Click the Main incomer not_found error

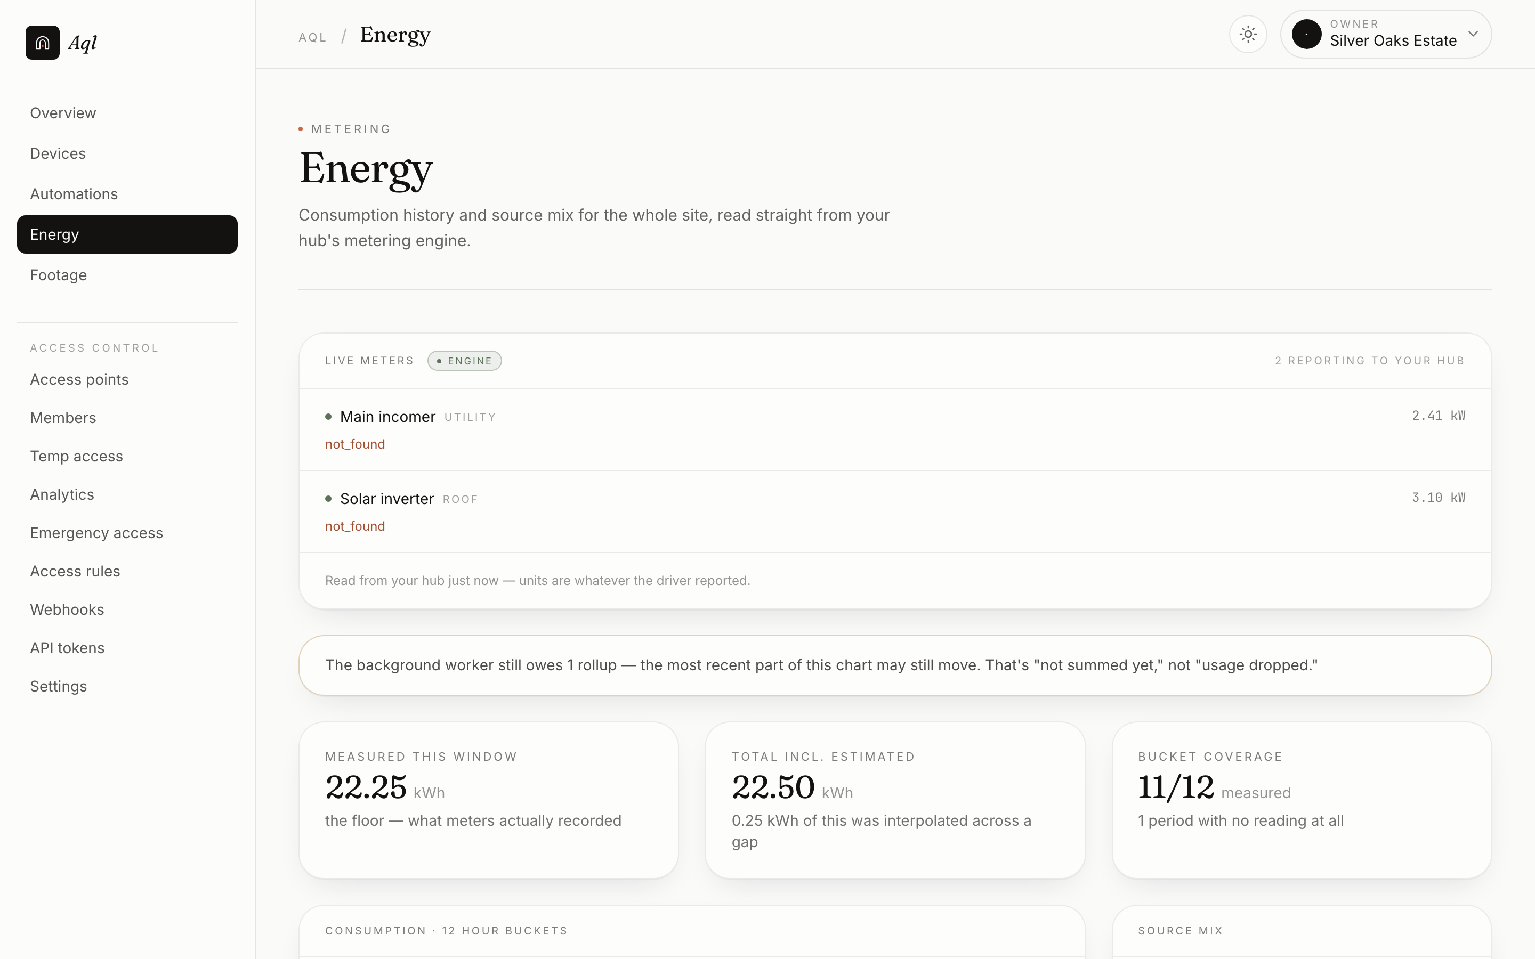pyautogui.click(x=354, y=444)
